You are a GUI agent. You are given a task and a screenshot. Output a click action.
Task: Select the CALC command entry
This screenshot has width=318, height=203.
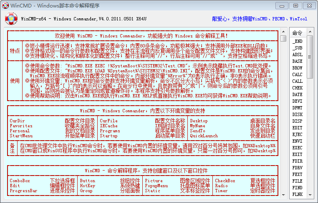297,74
